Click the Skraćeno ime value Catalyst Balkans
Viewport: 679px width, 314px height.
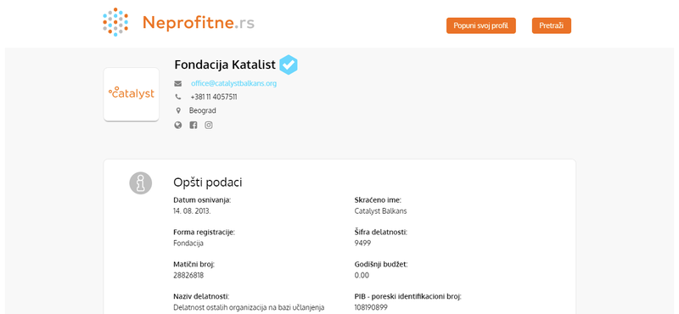pyautogui.click(x=380, y=211)
